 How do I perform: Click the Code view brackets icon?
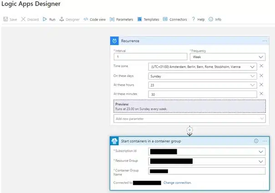86,19
